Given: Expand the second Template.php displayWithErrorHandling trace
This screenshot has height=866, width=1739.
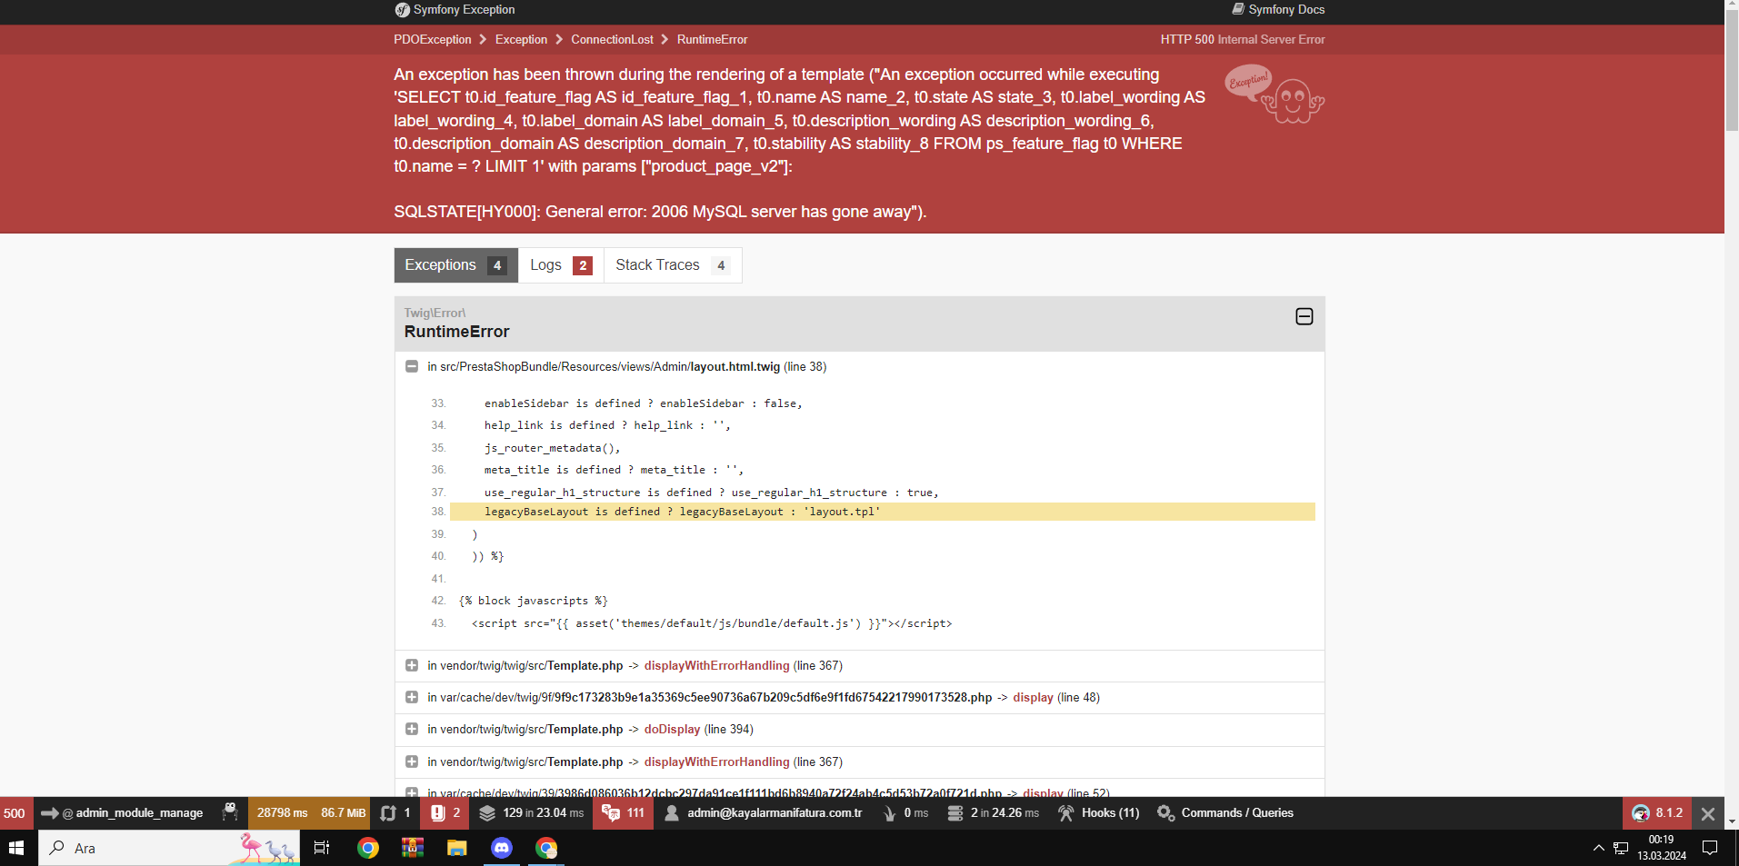Looking at the screenshot, I should click(x=412, y=761).
